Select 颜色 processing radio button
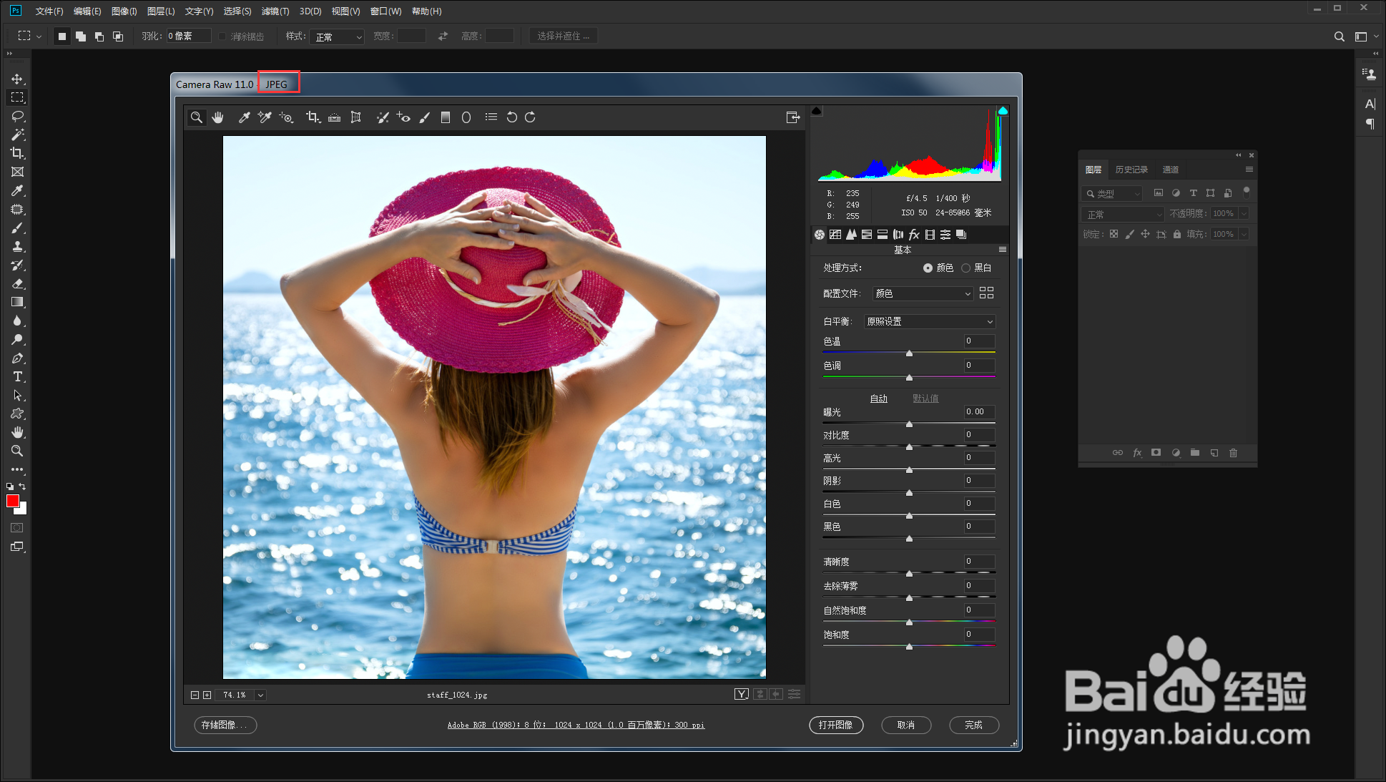1386x782 pixels. pyautogui.click(x=928, y=268)
